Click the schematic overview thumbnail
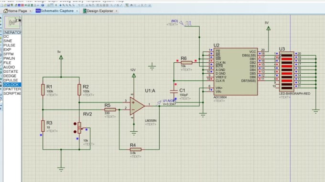Image resolution: width=325 pixels, height=182 pixels. pyautogui.click(x=12, y=22)
